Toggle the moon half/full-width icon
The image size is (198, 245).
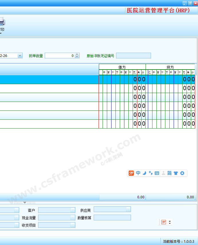pos(145,173)
